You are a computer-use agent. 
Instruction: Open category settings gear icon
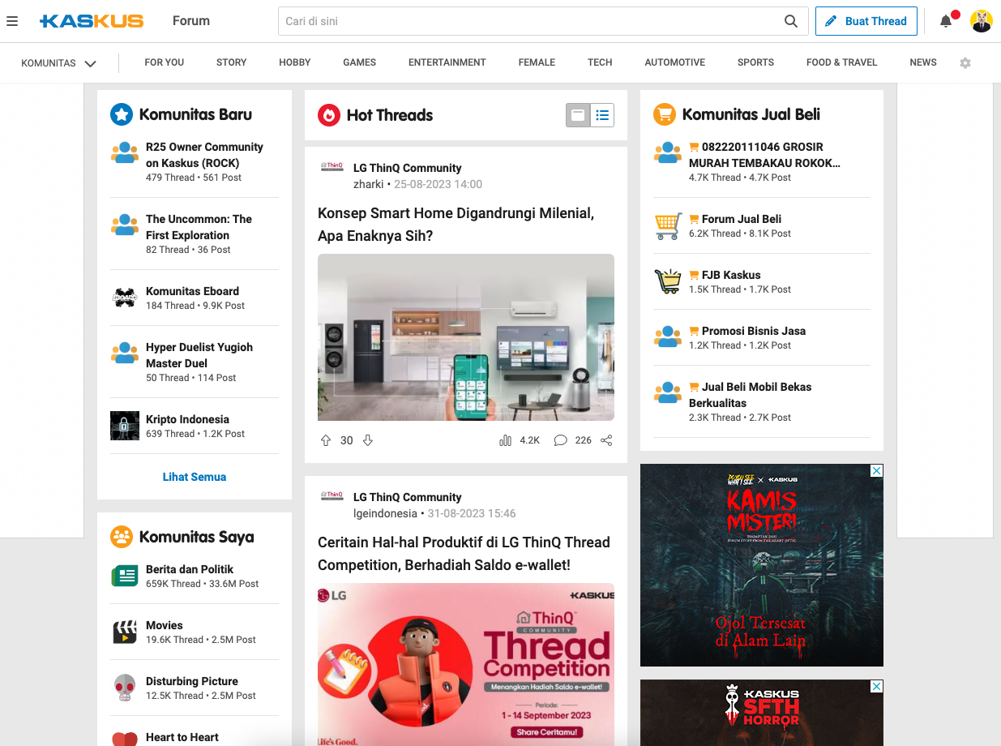(965, 62)
